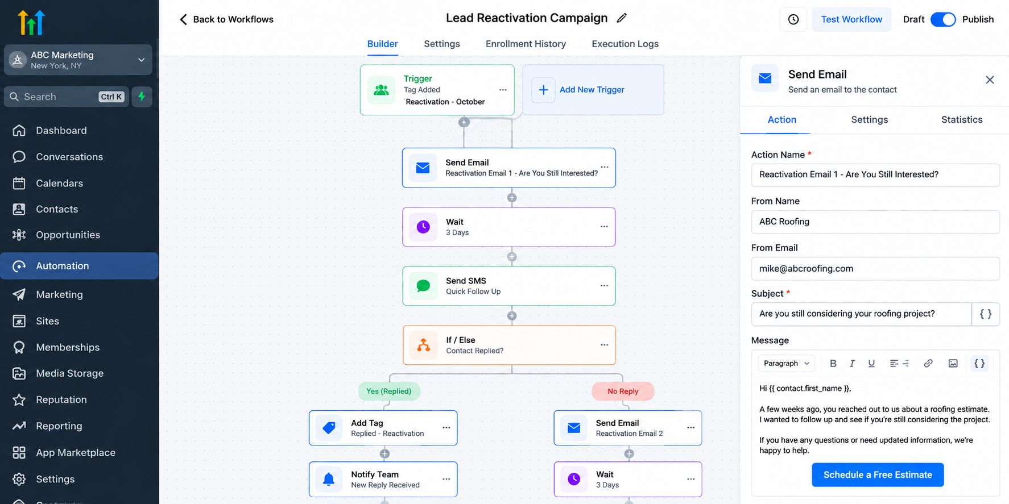The image size is (1009, 504).
Task: Click the From Email field
Action: (875, 269)
